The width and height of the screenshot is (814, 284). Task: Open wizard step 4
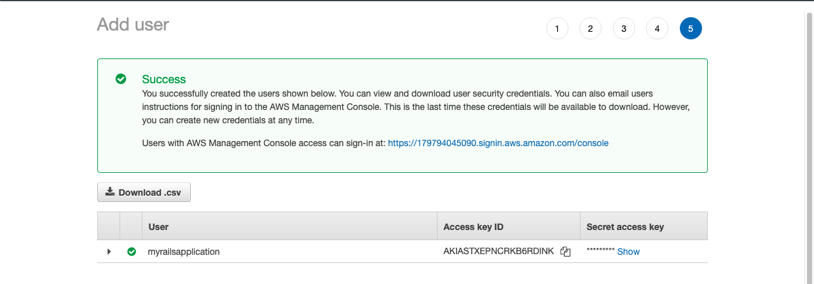click(657, 29)
